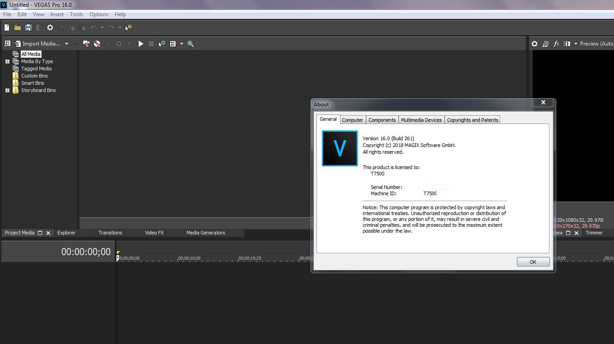Open Project Properties gear in main toolbar
Viewport: 614px width, 344px height.
coord(50,28)
